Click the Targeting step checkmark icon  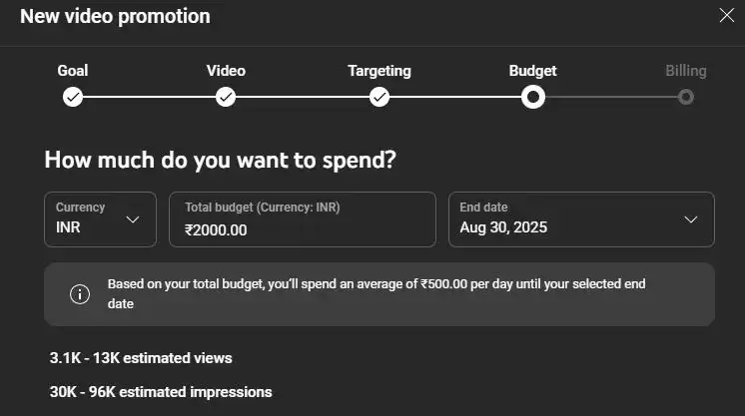[x=379, y=97]
